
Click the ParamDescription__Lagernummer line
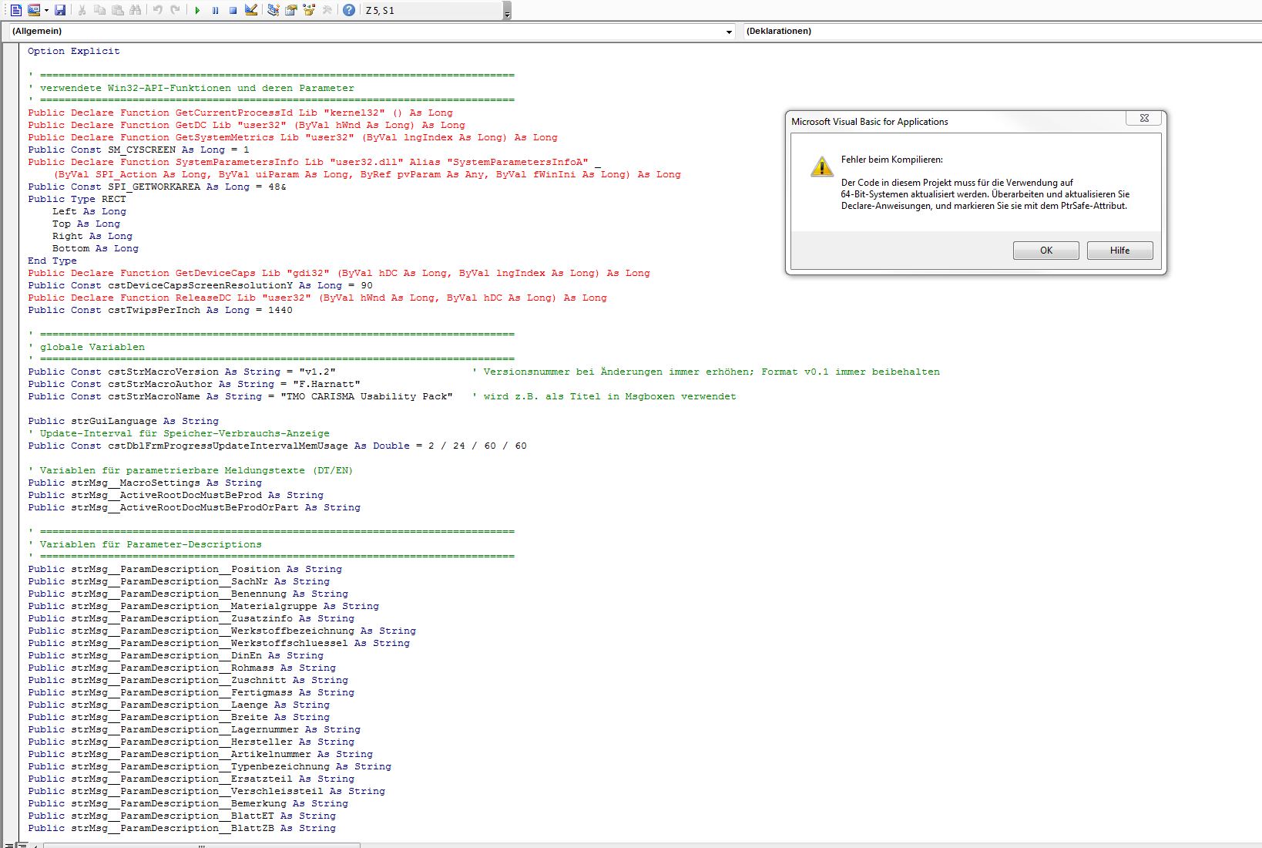pyautogui.click(x=194, y=729)
